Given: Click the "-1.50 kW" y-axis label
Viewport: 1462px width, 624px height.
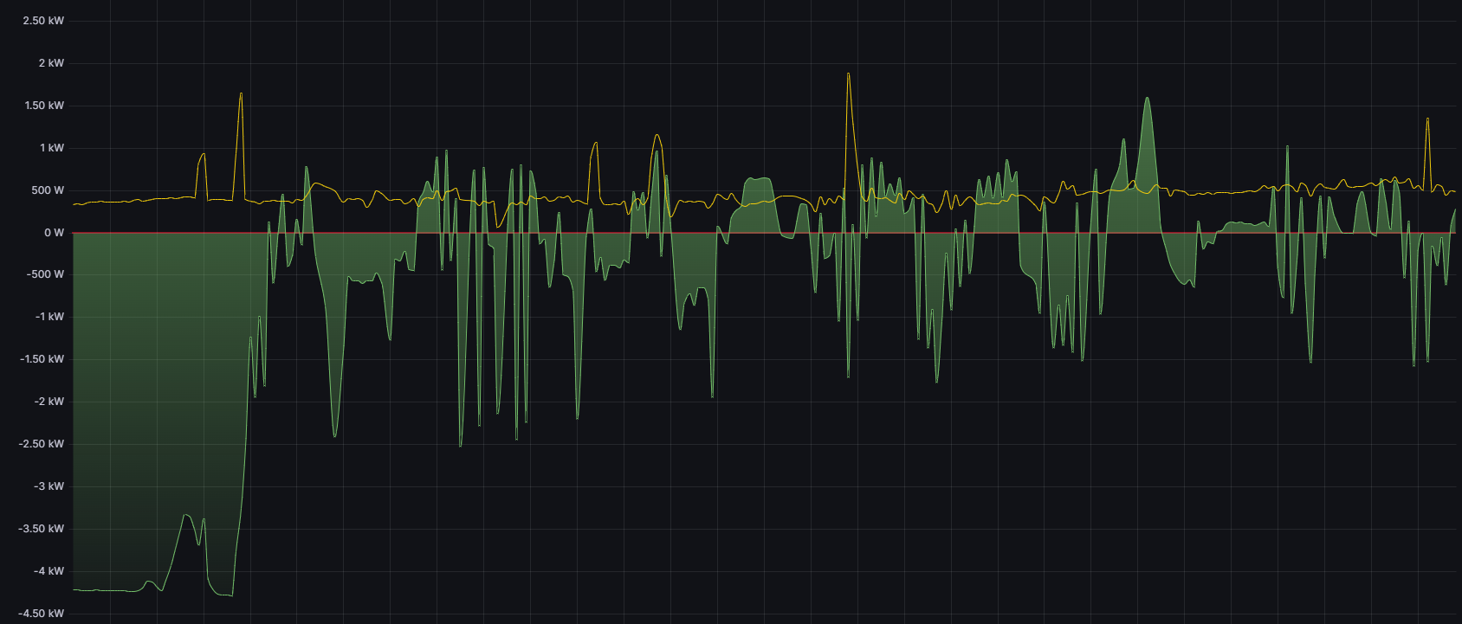Looking at the screenshot, I should [42, 359].
